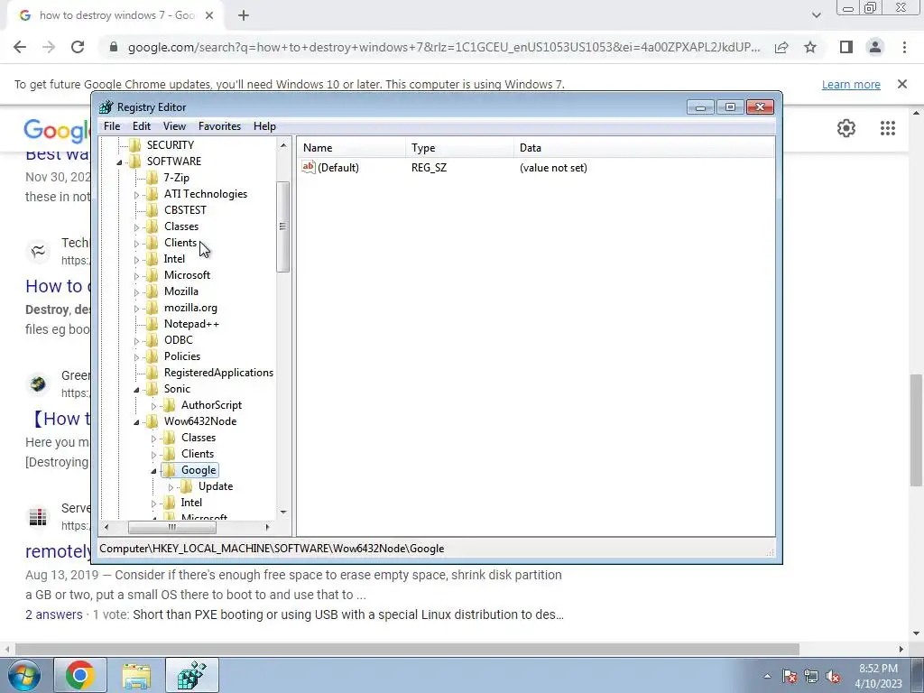Close the 'how to destroy windows 7' tab
Screen dimensions: 924x693
tap(209, 16)
